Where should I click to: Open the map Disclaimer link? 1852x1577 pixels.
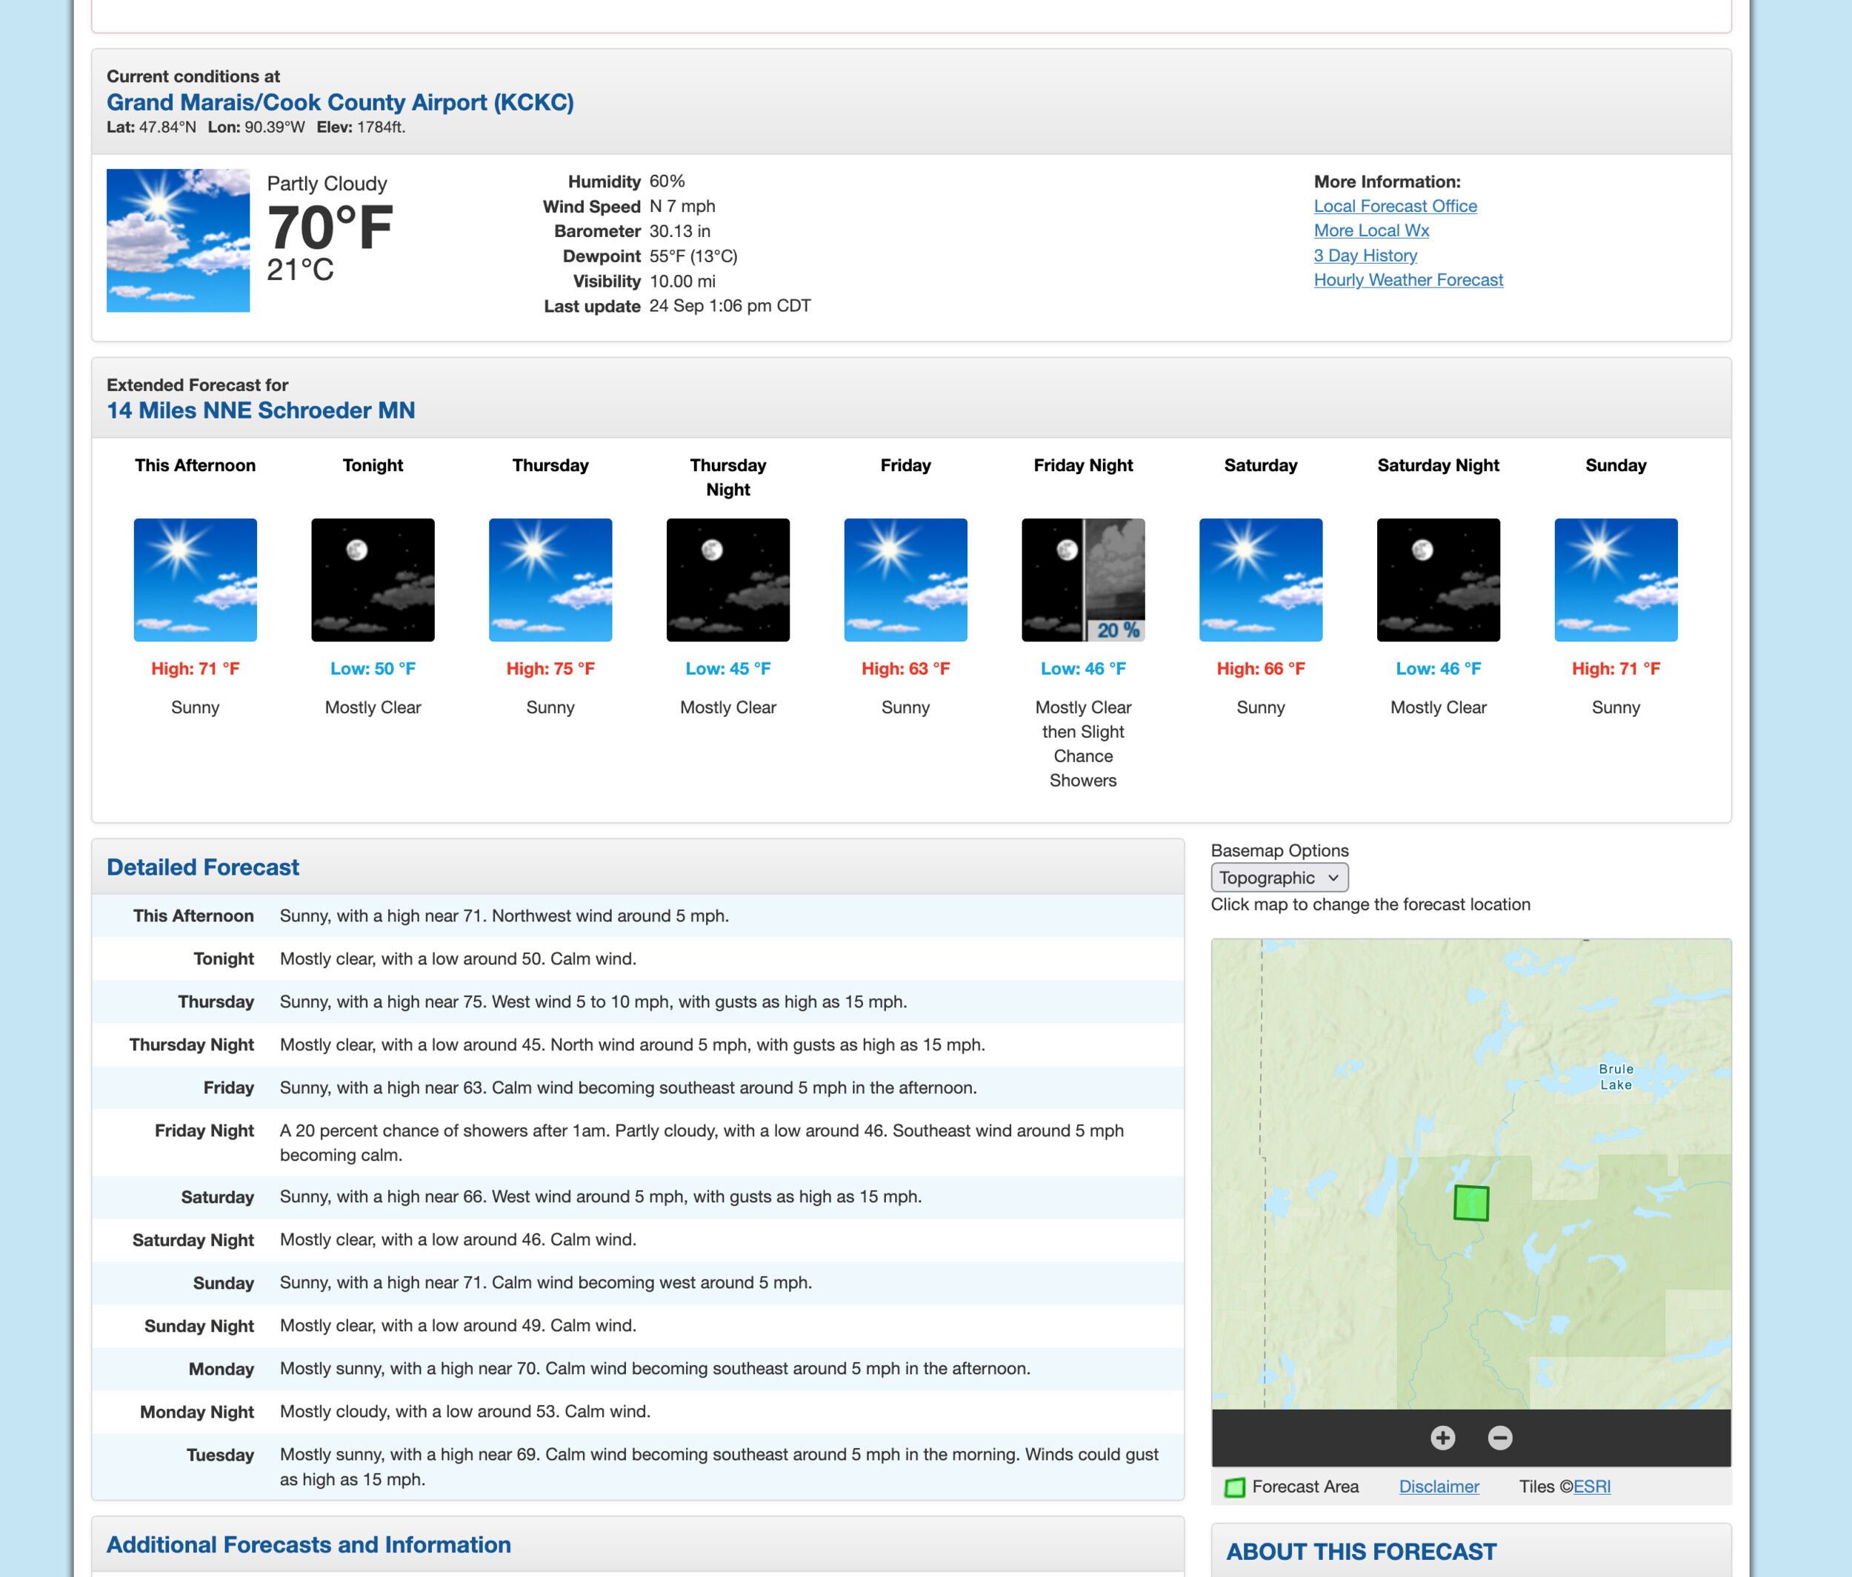tap(1438, 1486)
